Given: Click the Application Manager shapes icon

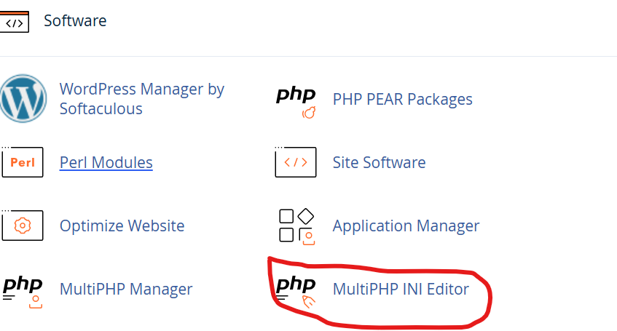Looking at the screenshot, I should pyautogui.click(x=296, y=226).
